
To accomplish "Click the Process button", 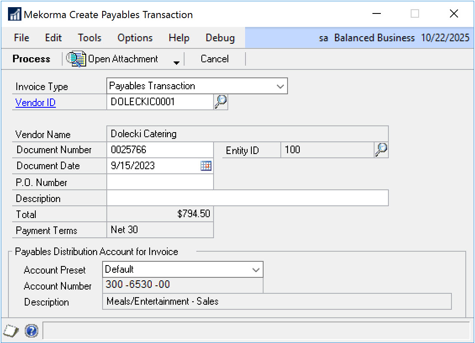I will pyautogui.click(x=32, y=59).
